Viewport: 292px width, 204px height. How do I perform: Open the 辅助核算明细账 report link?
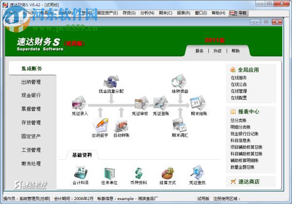pyautogui.click(x=244, y=160)
